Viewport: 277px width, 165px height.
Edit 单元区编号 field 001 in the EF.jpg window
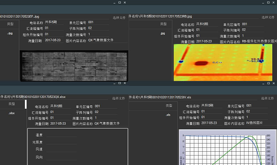point(98,22)
